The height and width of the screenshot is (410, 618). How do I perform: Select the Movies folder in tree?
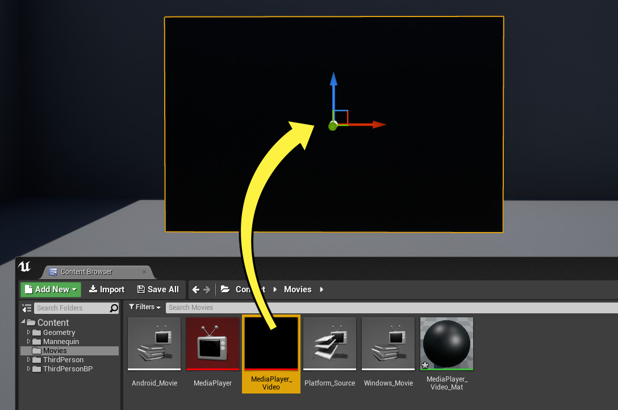click(69, 350)
